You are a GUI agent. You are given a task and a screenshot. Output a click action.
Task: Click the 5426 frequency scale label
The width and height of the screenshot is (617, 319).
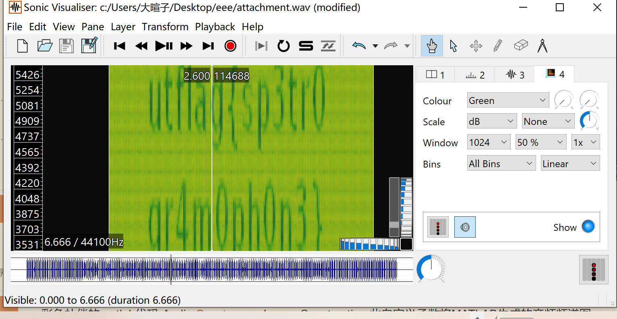tap(27, 75)
